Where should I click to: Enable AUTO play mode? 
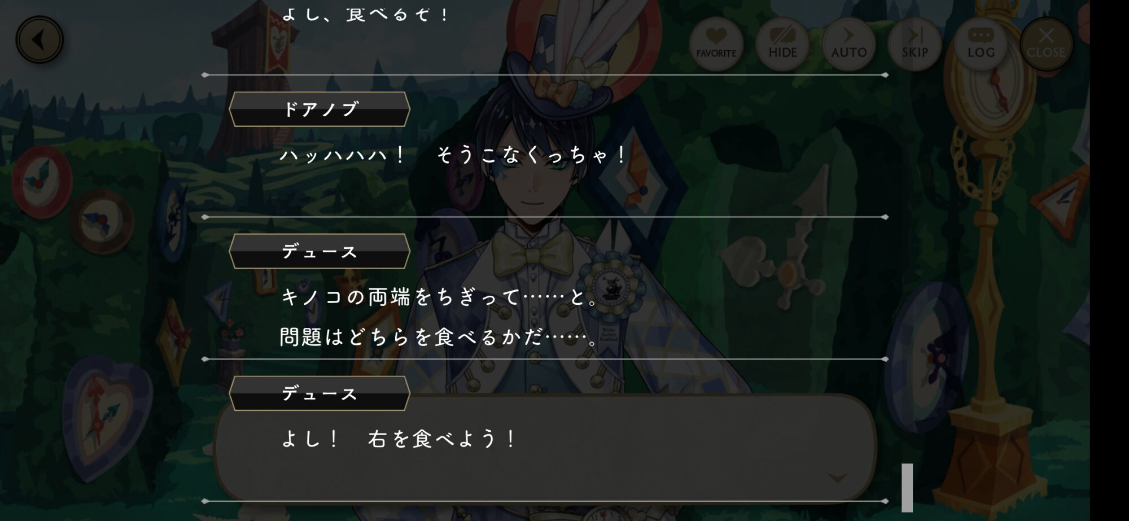pos(848,44)
